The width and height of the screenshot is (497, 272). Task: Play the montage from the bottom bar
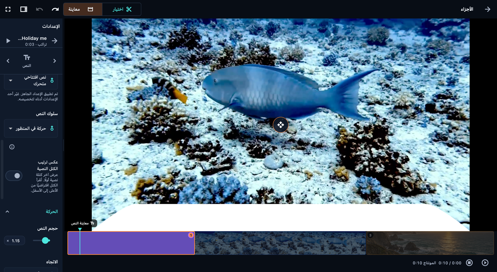485,263
